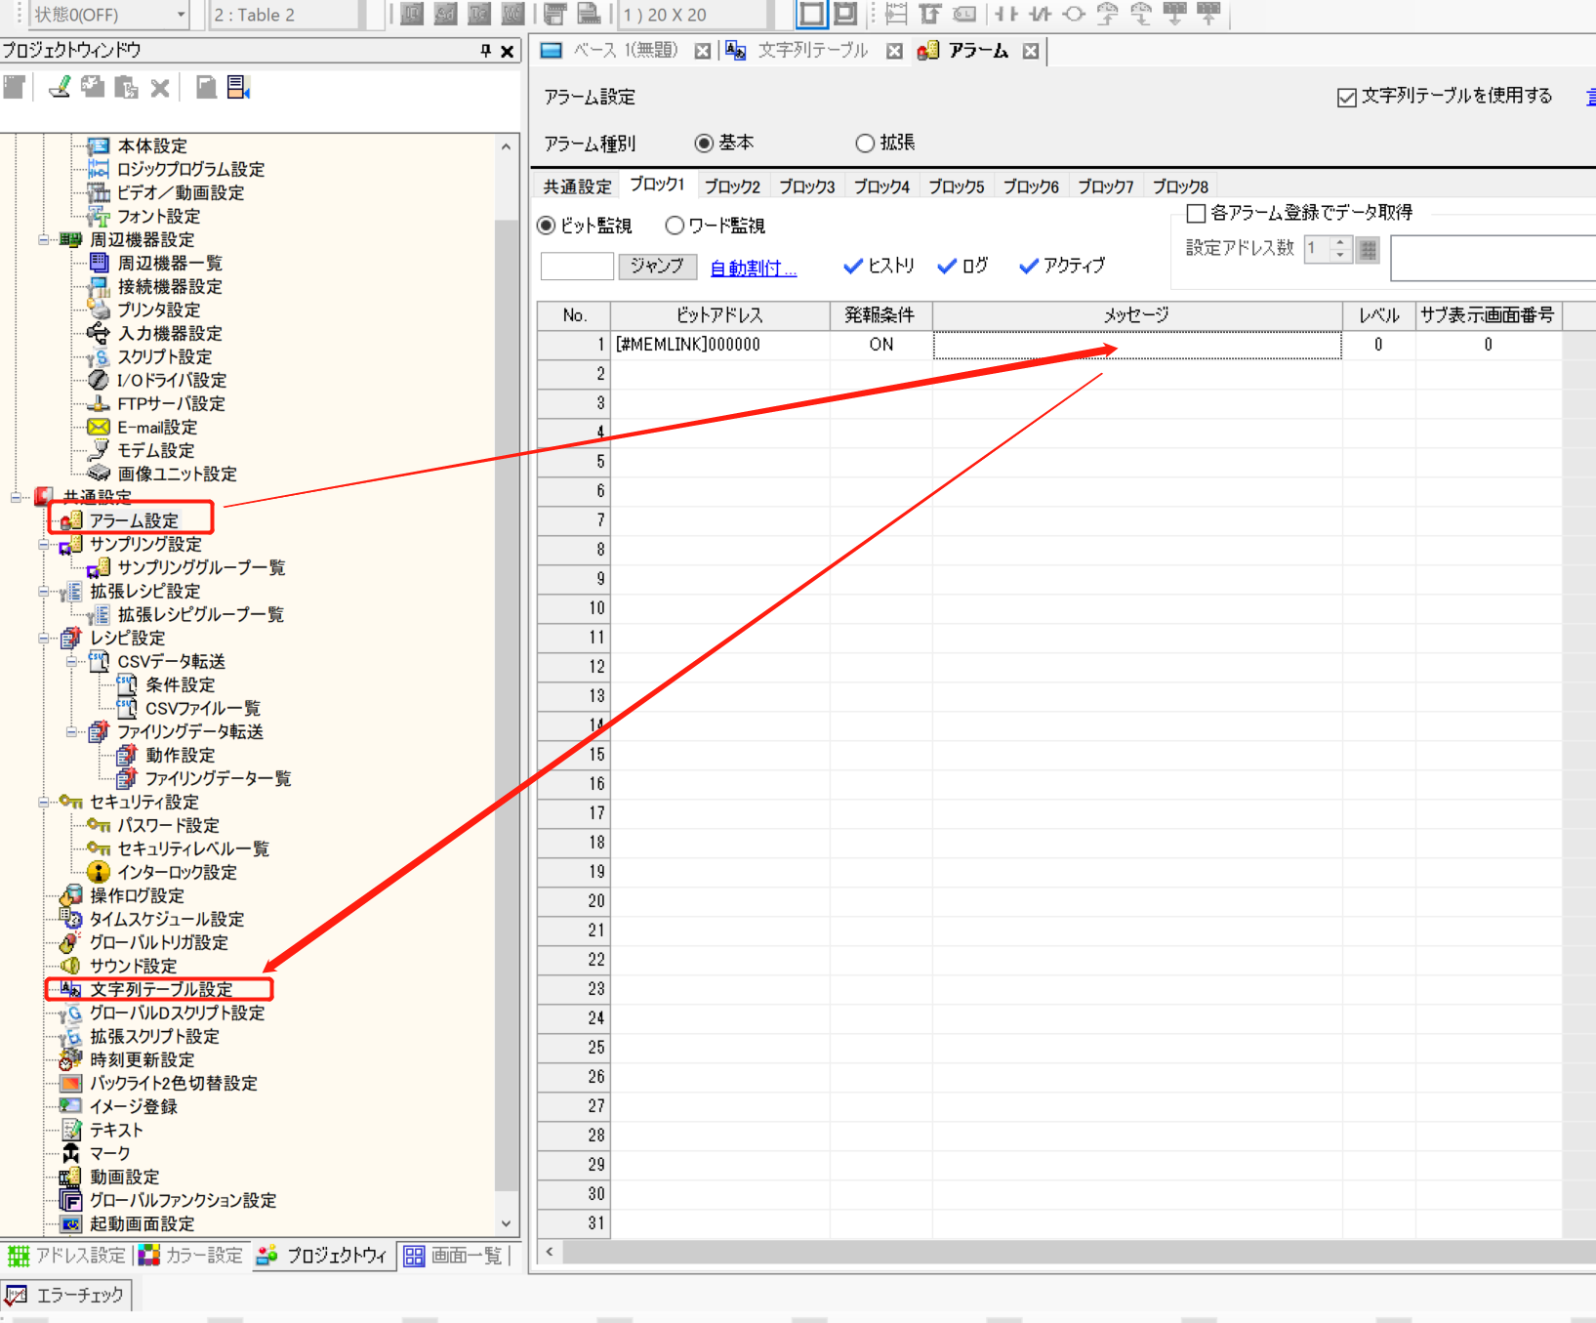Pin the project window panel
The height and width of the screenshot is (1323, 1596).
[486, 51]
